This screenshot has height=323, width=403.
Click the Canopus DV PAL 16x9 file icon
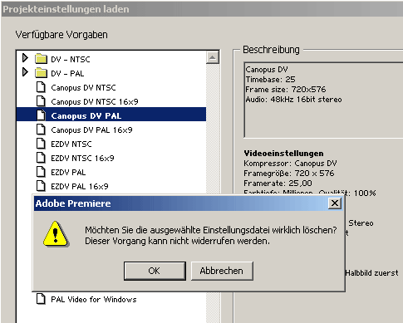[41, 130]
